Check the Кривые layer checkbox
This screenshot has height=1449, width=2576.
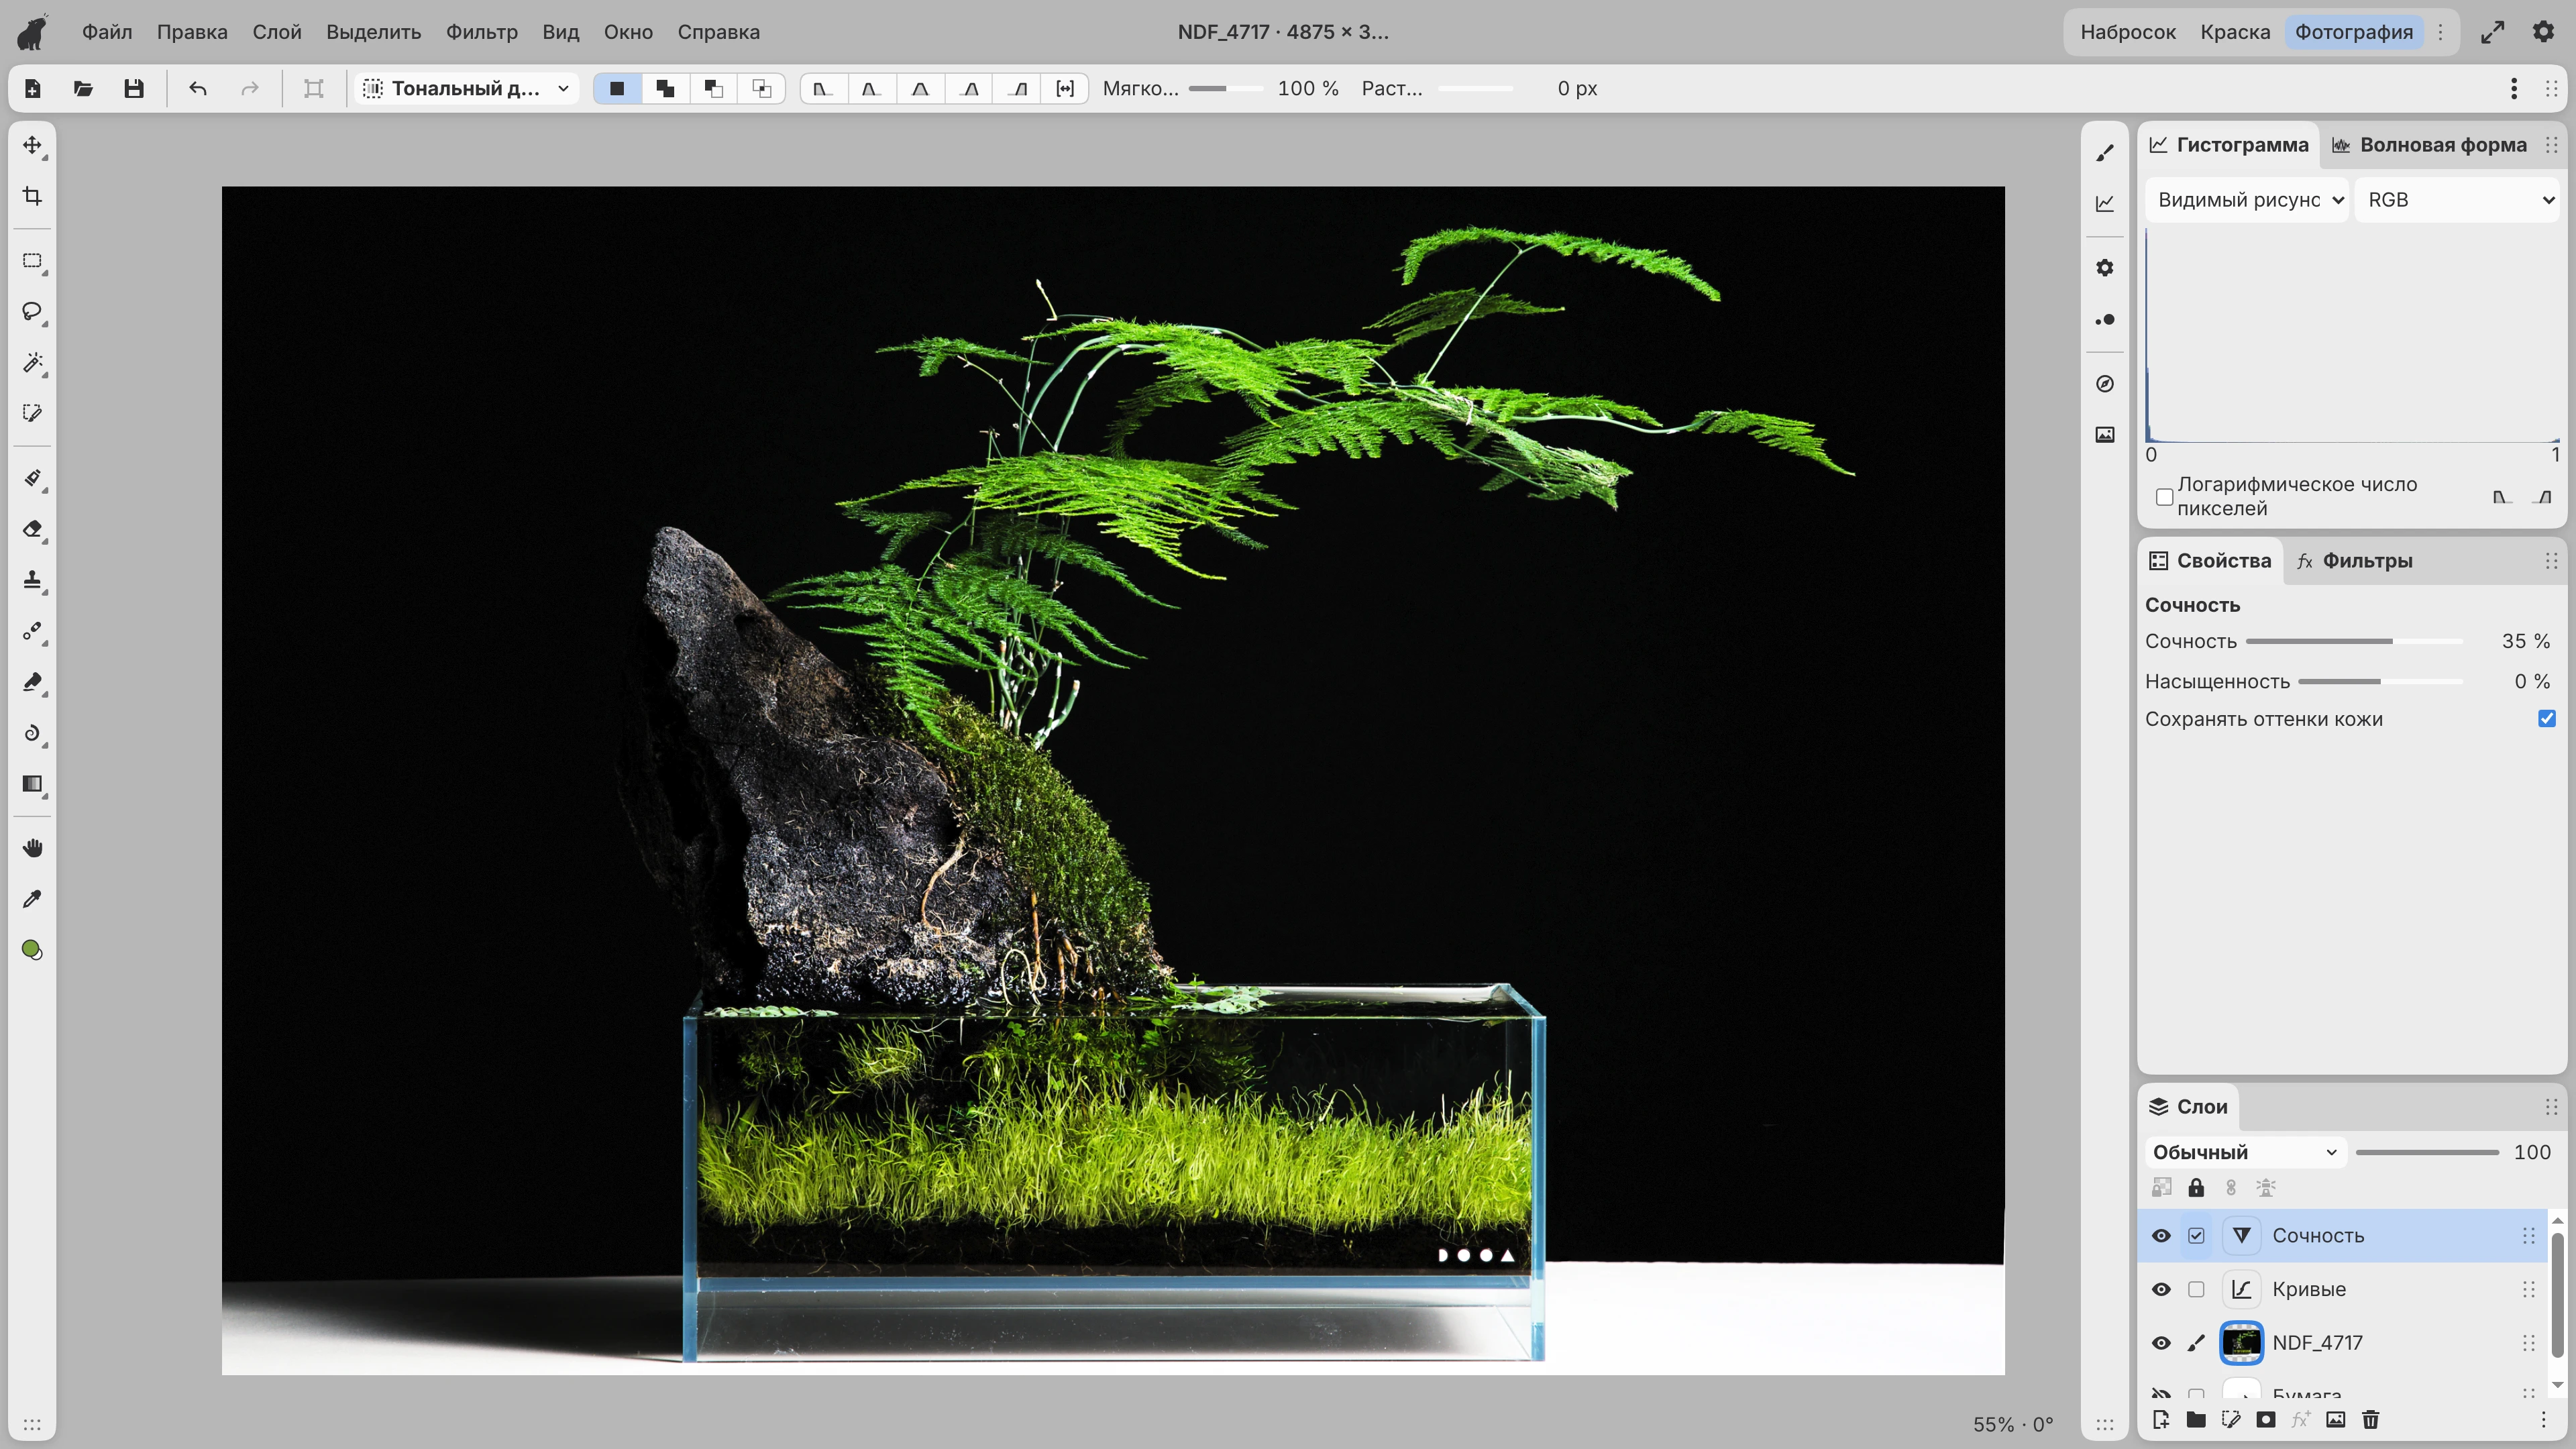(x=2196, y=1289)
